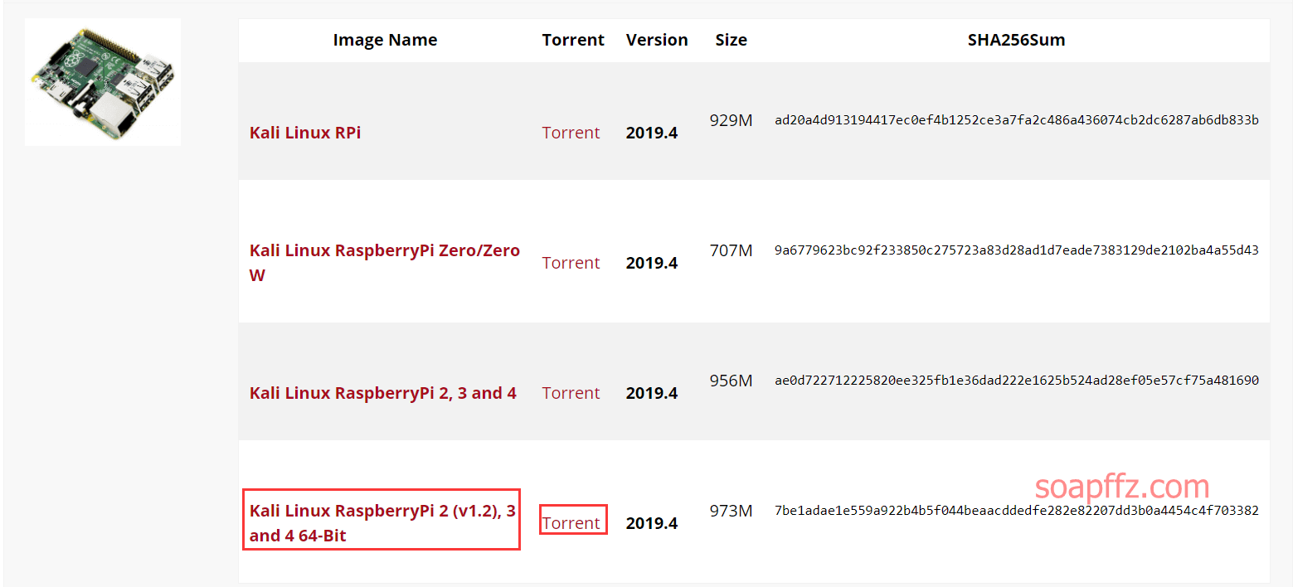The height and width of the screenshot is (587, 1293).
Task: Download Torrent for RaspberryPi Zero/Zero W
Action: 571,263
